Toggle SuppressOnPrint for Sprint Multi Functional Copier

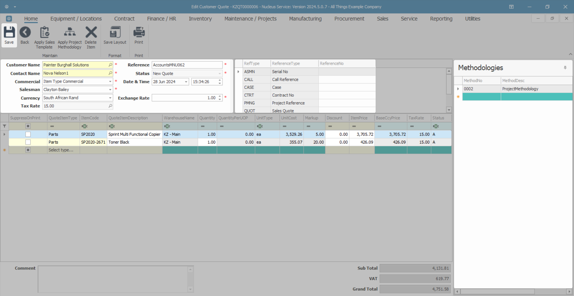[x=28, y=134]
